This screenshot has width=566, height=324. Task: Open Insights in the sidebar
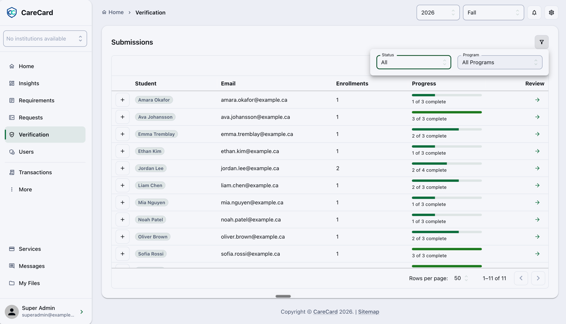point(45,83)
